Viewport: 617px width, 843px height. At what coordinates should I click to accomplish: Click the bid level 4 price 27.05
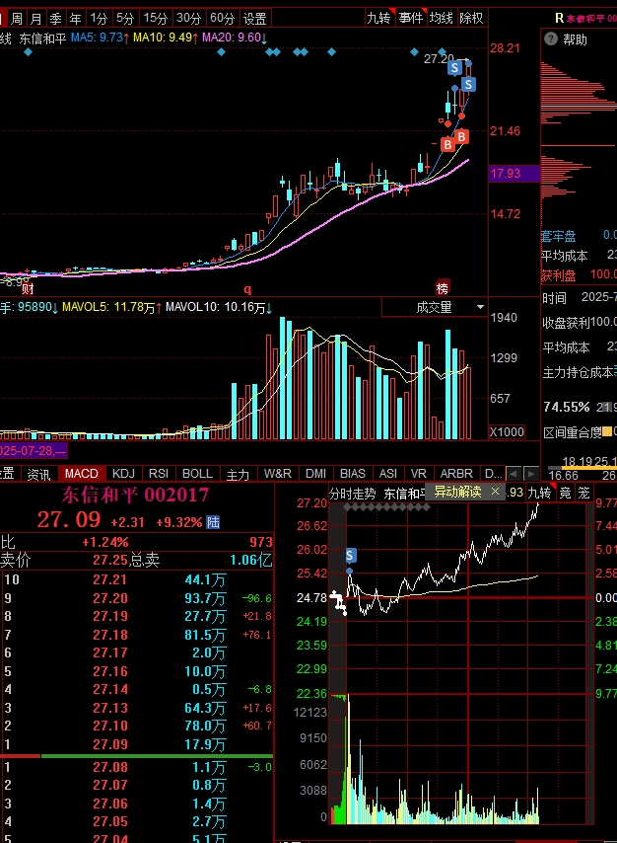click(110, 821)
